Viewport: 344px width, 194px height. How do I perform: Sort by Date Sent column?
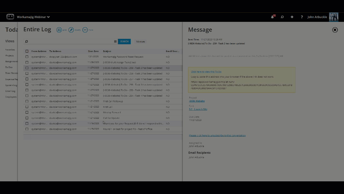point(93,51)
